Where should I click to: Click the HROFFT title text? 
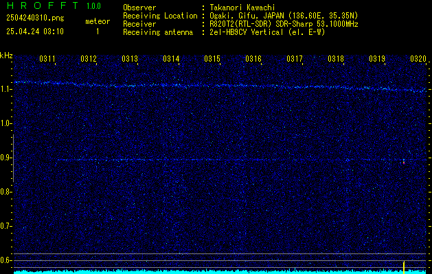tap(43, 5)
